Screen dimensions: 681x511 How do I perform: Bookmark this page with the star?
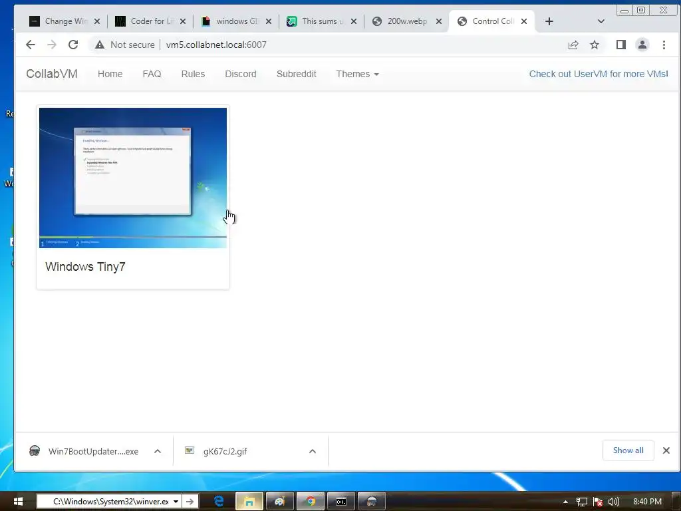point(595,45)
